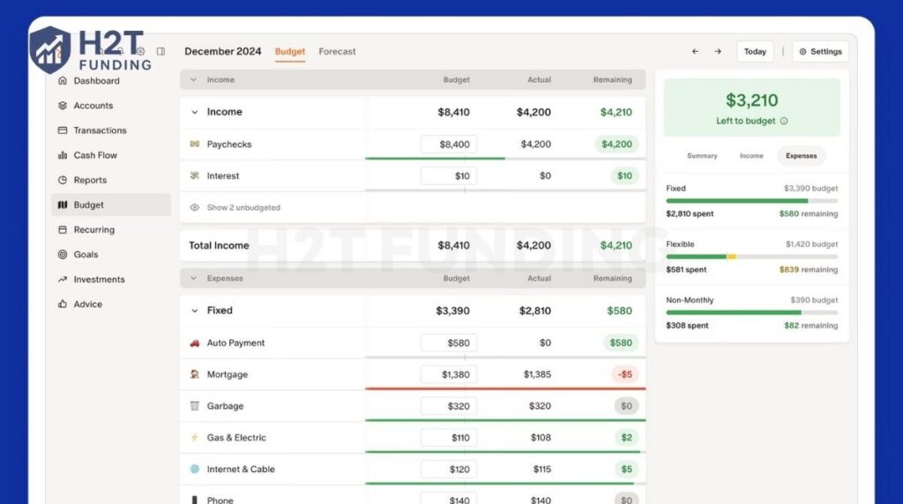Click the Today button
This screenshot has height=504, width=903.
[x=755, y=52]
